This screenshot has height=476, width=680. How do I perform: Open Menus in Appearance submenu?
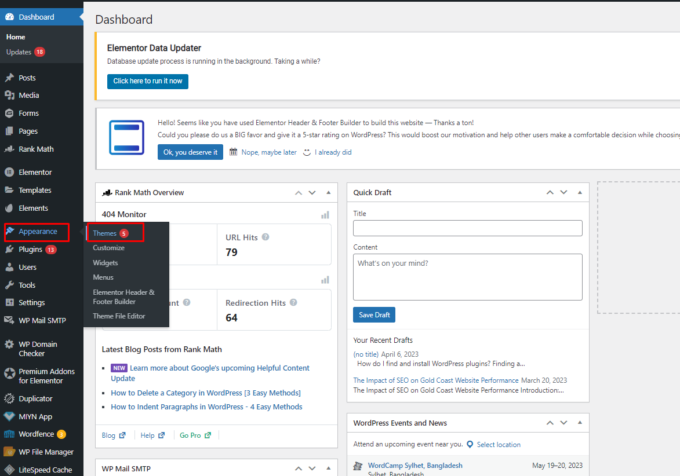point(103,277)
